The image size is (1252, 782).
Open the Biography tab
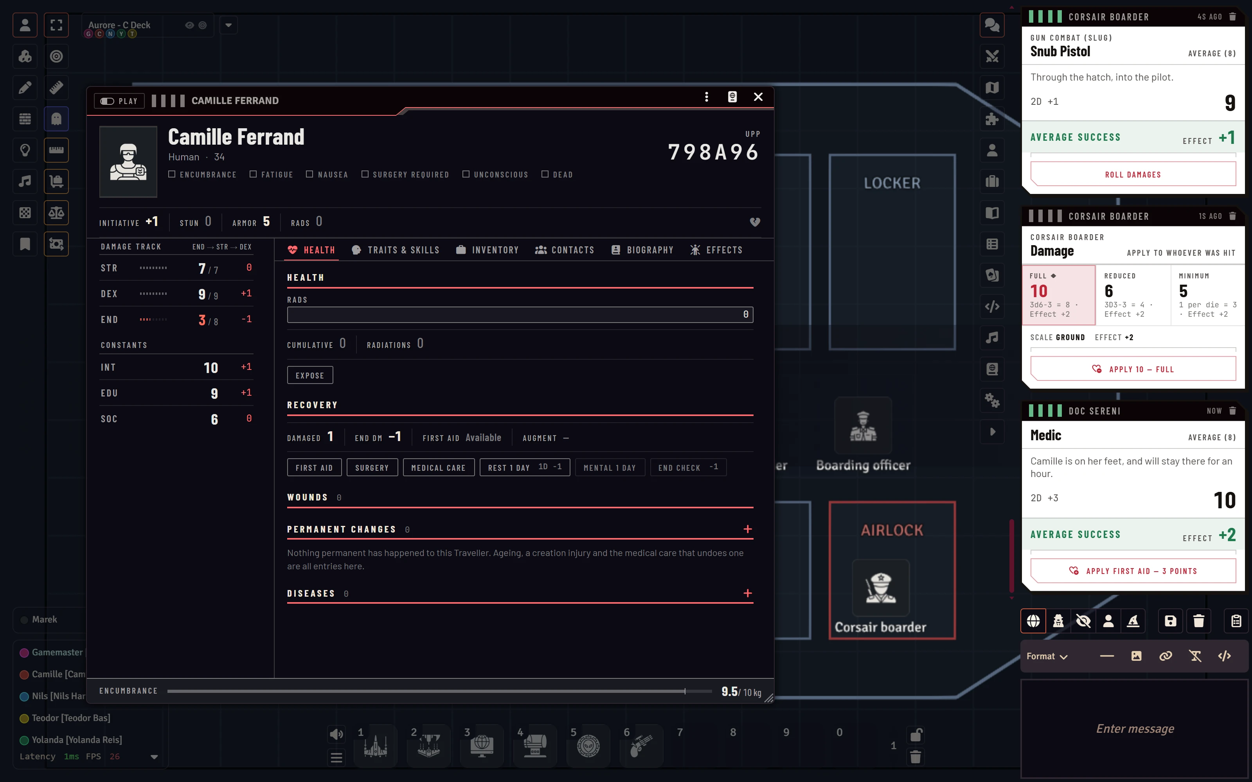pos(642,250)
